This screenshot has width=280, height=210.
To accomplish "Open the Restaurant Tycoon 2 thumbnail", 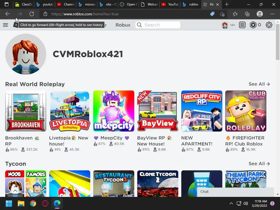I will (x=114, y=183).
